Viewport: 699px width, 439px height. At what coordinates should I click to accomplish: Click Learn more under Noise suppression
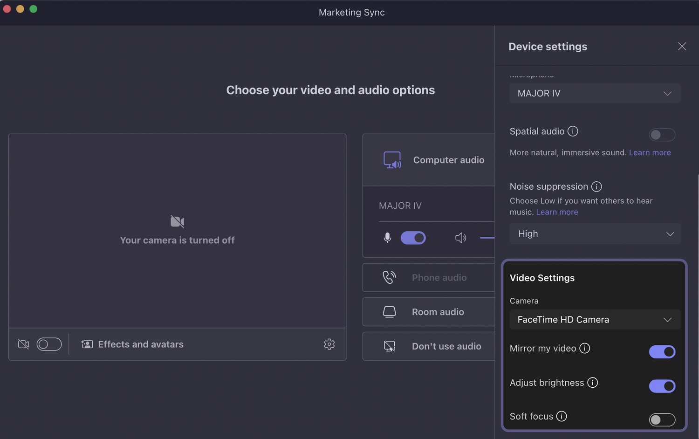click(557, 212)
